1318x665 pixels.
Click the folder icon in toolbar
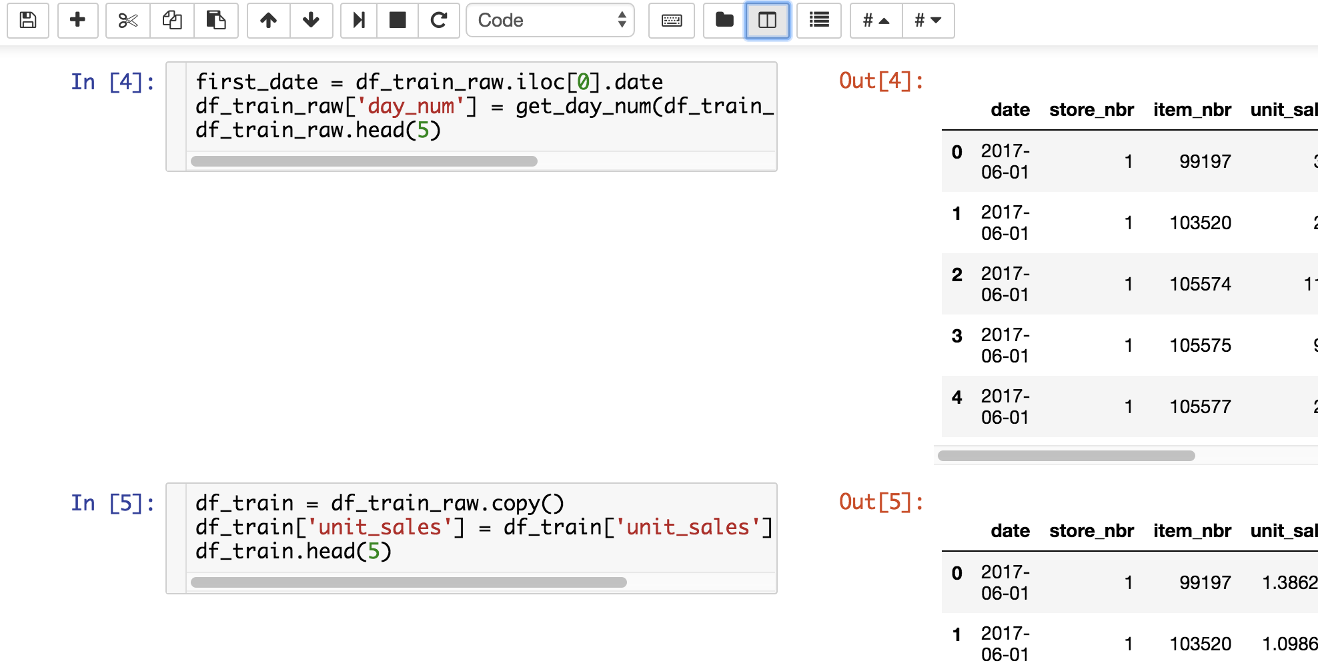[x=724, y=20]
